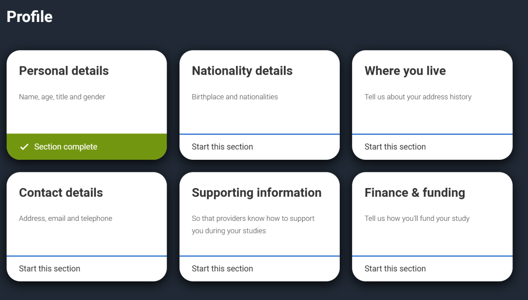Click the fund your study description
528x300 pixels.
coord(417,218)
